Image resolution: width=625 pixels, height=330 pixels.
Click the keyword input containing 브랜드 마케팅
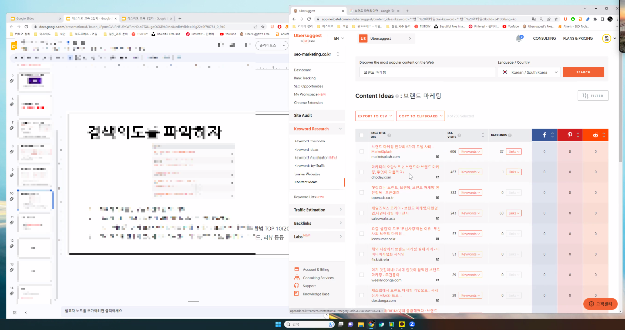[x=428, y=72]
